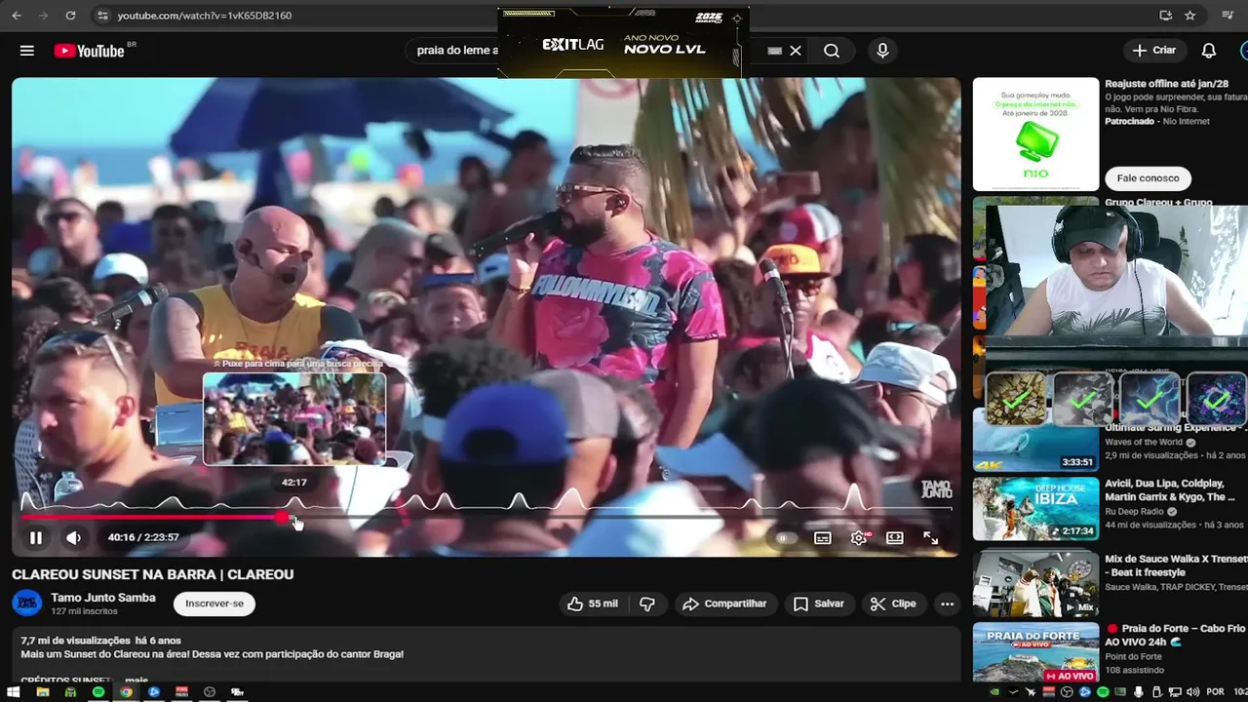Open the 'Reajuste offline até jan/28' ad title

pos(1166,84)
